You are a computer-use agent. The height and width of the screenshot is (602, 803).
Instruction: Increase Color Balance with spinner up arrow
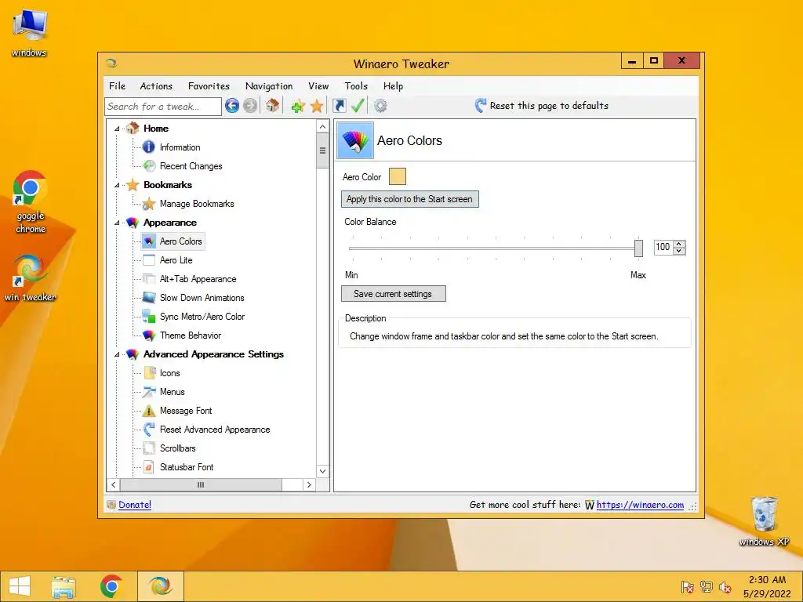pyautogui.click(x=679, y=245)
